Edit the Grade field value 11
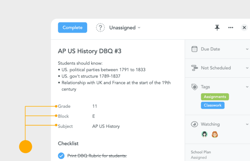The height and width of the screenshot is (161, 250). [x=95, y=106]
